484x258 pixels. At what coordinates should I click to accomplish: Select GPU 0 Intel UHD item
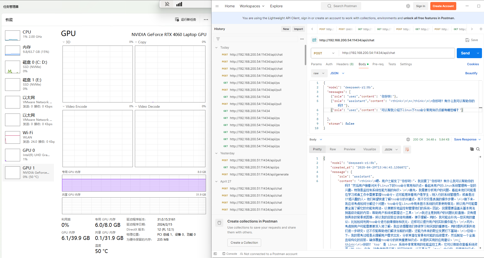28,155
